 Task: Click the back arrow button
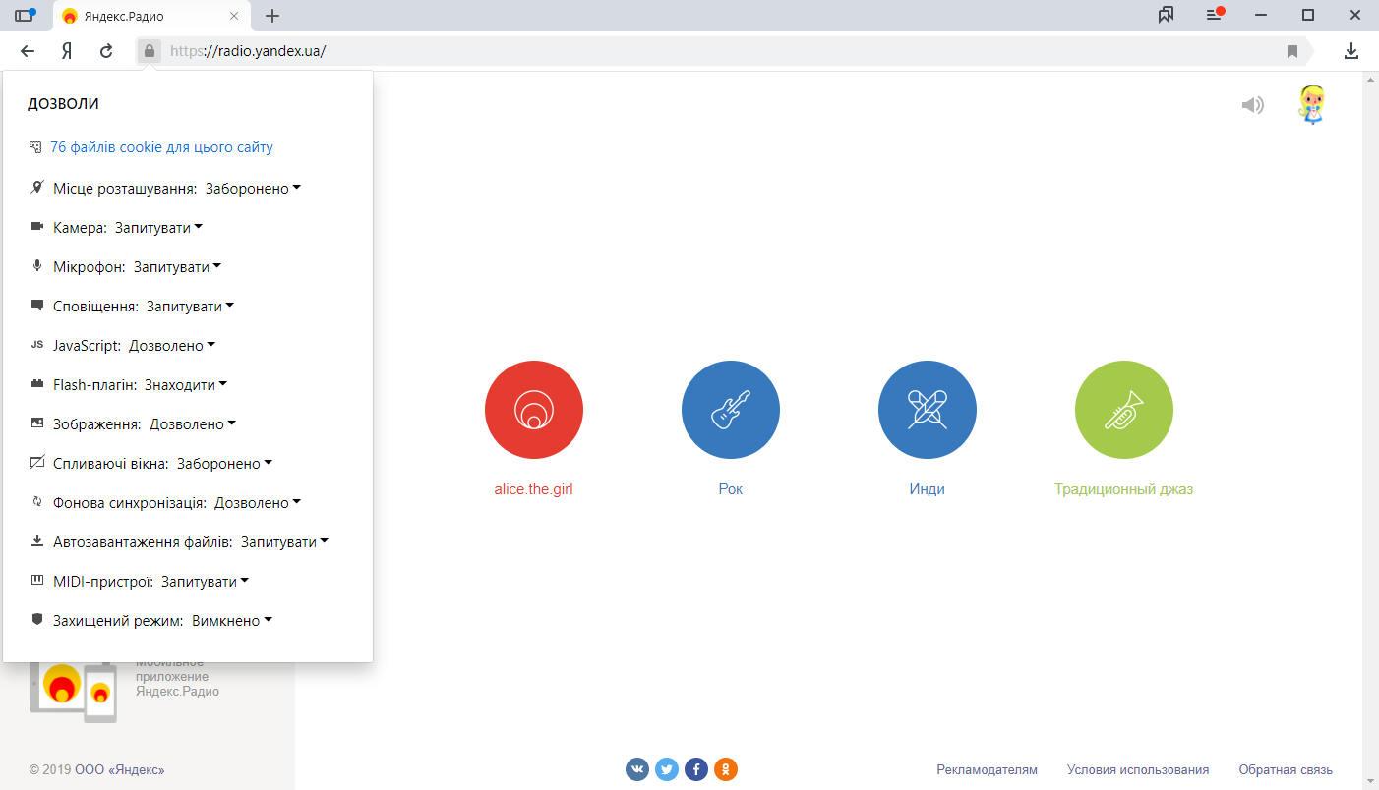28,51
